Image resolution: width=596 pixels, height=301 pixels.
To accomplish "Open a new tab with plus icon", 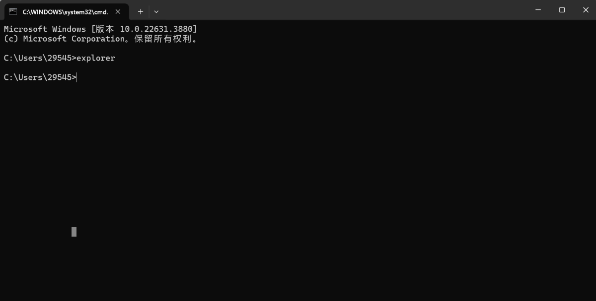I will click(141, 11).
